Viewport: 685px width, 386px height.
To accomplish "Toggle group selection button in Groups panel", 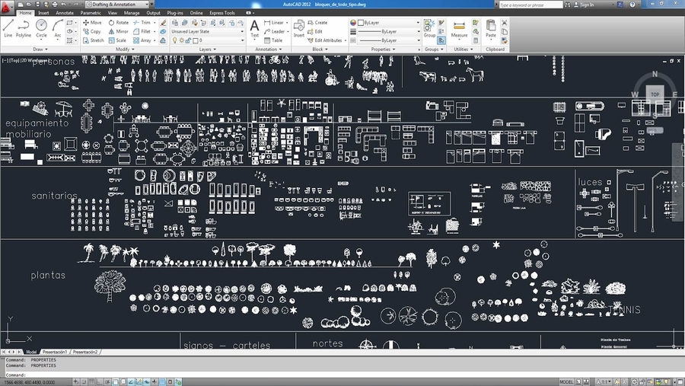I will coord(441,40).
